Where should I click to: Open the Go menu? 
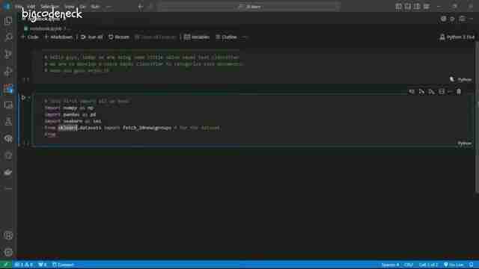point(83,7)
